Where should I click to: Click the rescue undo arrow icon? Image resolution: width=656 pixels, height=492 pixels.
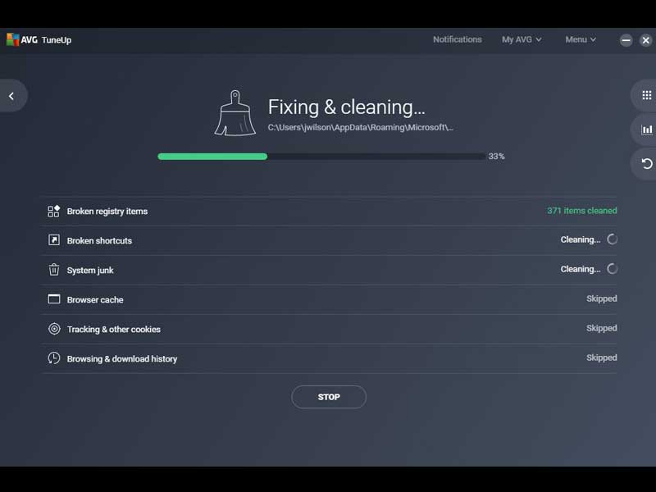(x=646, y=163)
